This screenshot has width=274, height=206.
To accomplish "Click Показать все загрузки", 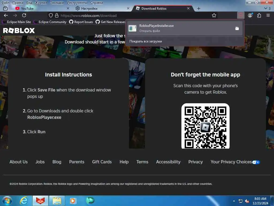I will (x=146, y=41).
